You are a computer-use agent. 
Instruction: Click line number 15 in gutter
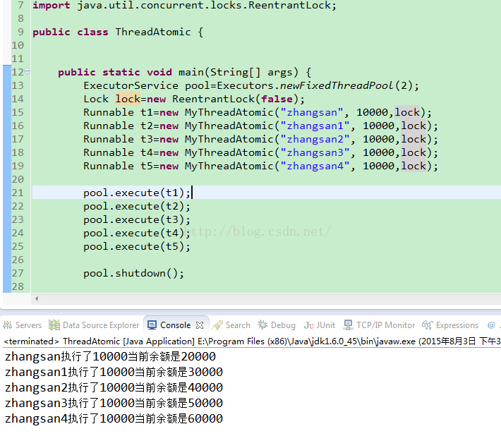(18, 112)
